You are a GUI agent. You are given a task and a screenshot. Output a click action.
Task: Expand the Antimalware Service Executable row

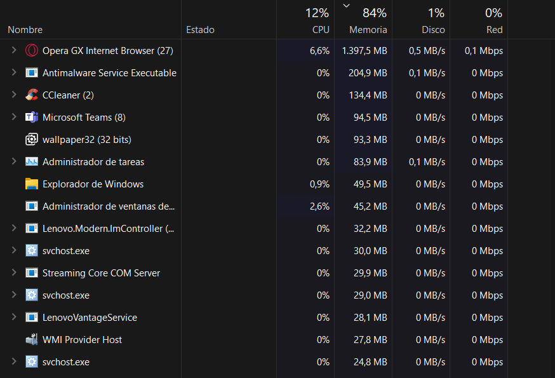pyautogui.click(x=14, y=72)
